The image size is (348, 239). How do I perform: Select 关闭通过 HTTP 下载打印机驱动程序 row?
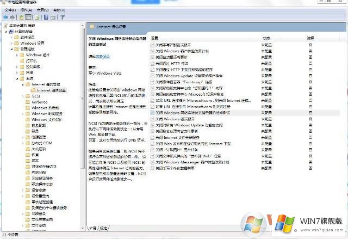click(x=245, y=70)
